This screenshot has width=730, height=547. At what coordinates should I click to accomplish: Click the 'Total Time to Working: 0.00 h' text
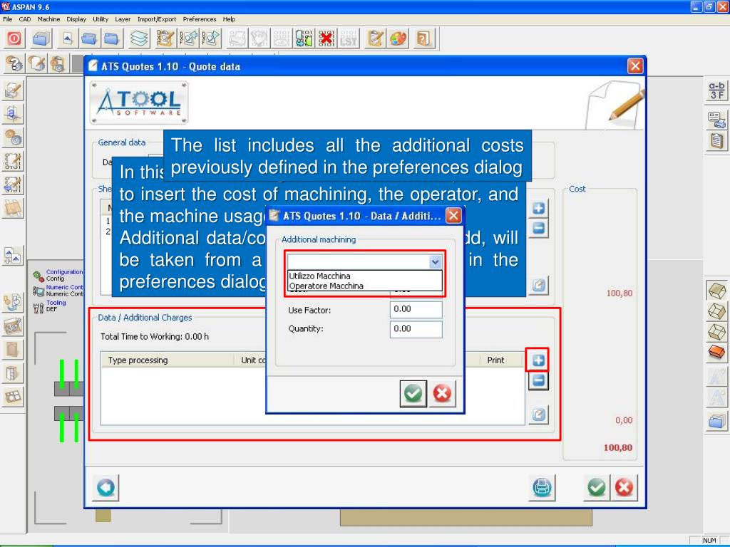coord(155,336)
